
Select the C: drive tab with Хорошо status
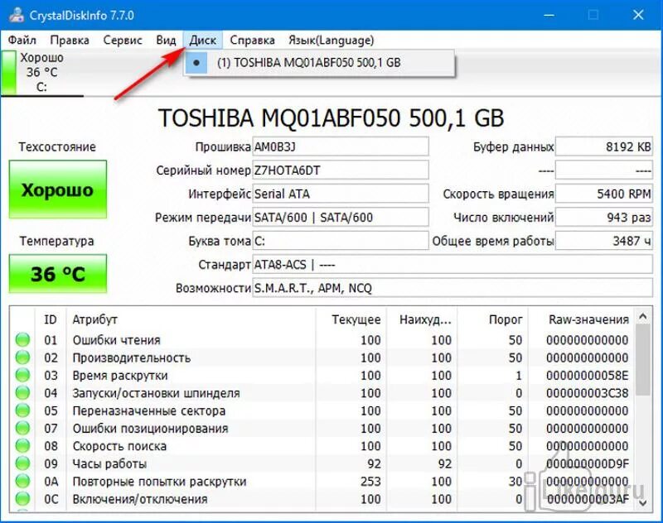coord(42,72)
